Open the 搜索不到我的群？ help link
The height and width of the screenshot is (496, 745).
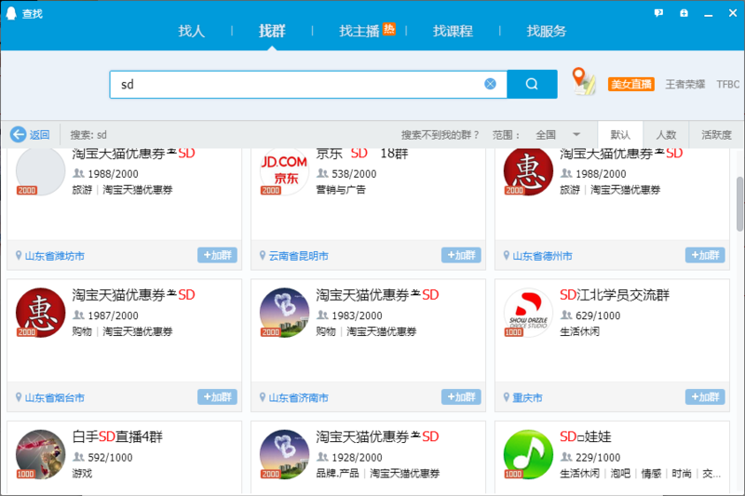pos(440,135)
